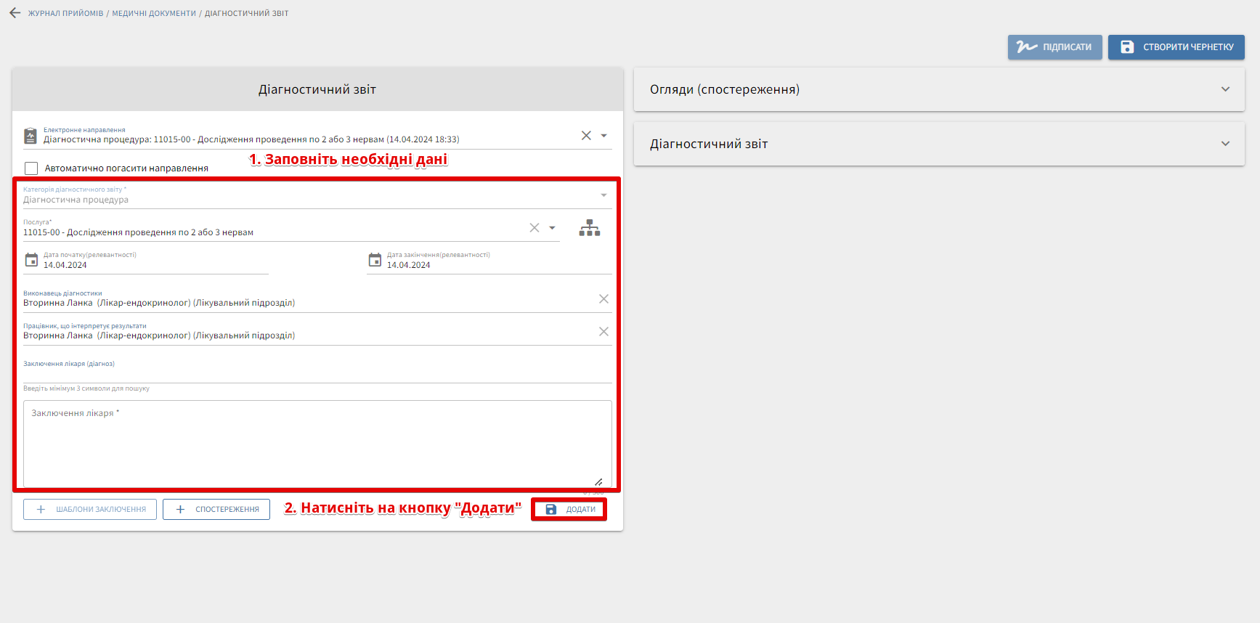Click the electronic referral clipboard icon
Screen dimensions: 1260x623
click(x=31, y=136)
